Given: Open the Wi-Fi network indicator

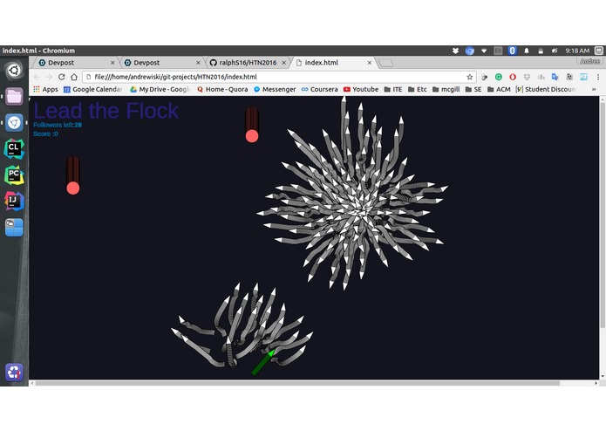Looking at the screenshot, I should 484,51.
